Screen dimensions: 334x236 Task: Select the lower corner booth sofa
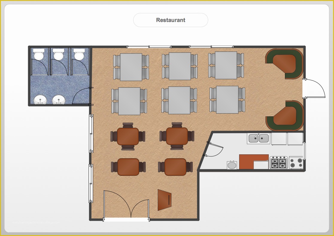(x=285, y=116)
